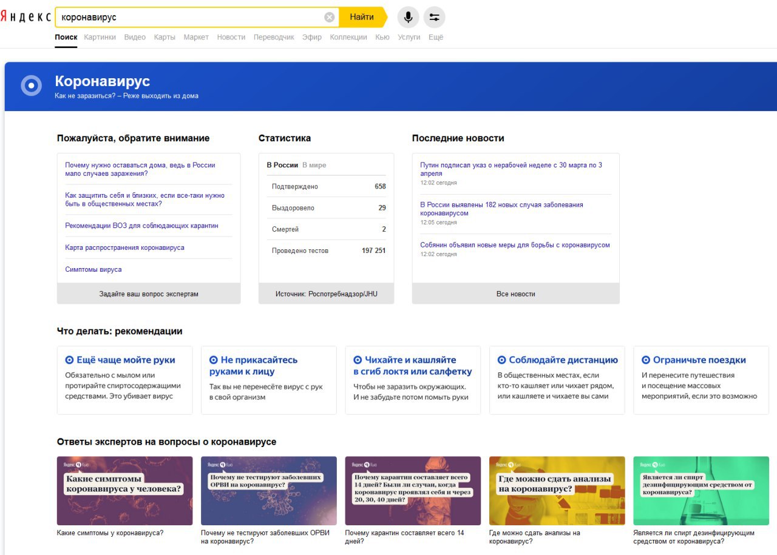This screenshot has width=777, height=555.
Task: Clear the search field with X icon
Action: (330, 17)
